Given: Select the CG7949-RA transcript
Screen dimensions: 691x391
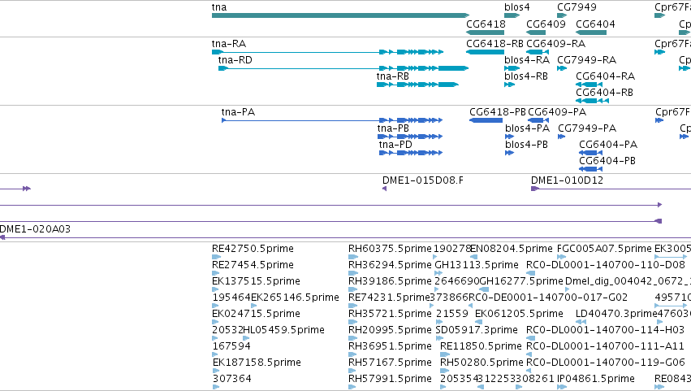Looking at the screenshot, I should 586,60.
